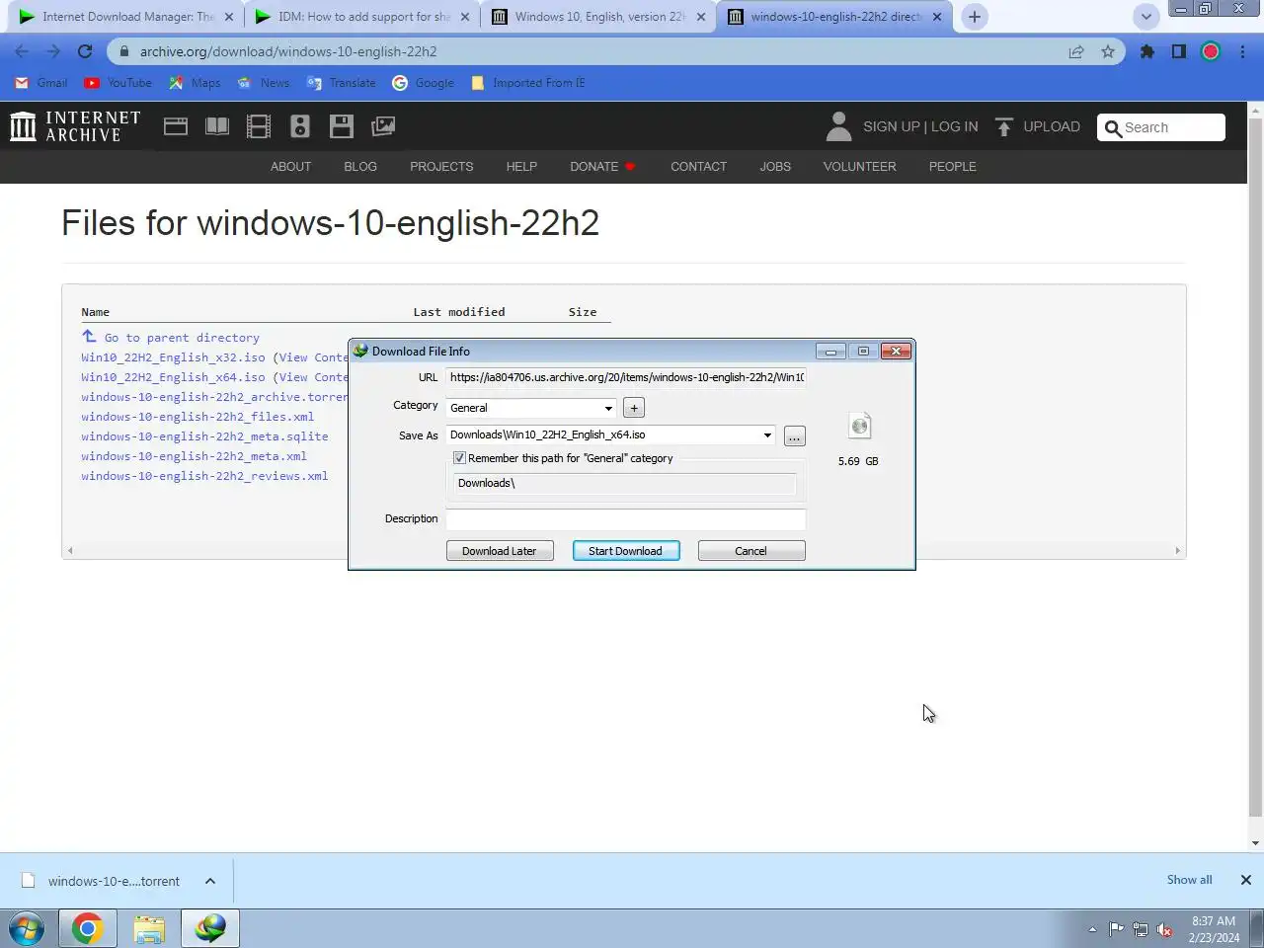Toggle Remember this path for General category
This screenshot has width=1264, height=948.
click(460, 458)
